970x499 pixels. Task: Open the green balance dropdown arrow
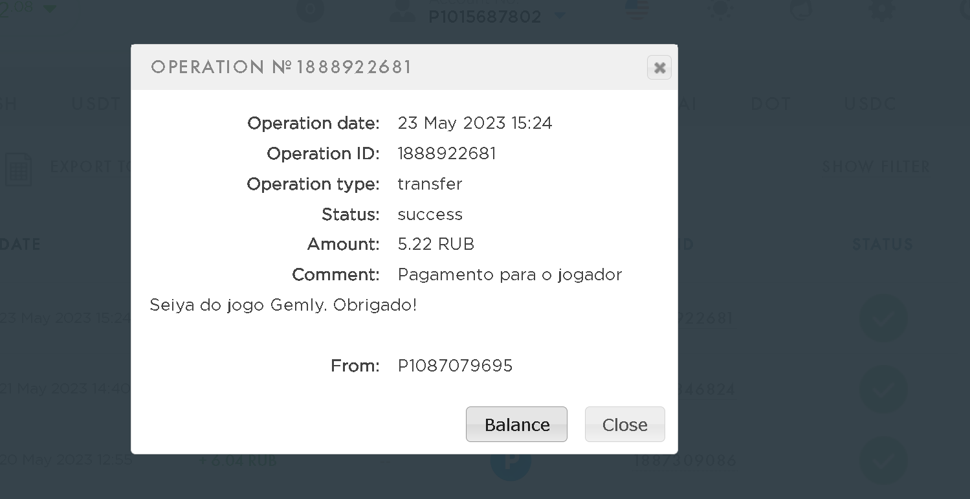[x=49, y=8]
